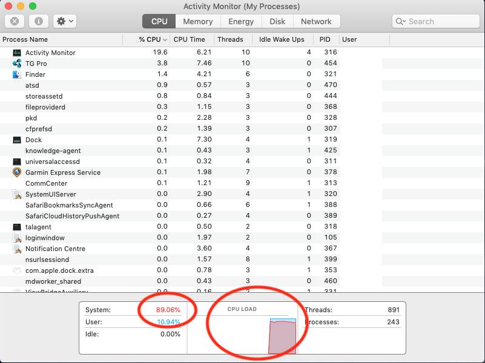Switch to the Energy tab
Screen dimensions: 485x363
click(241, 21)
